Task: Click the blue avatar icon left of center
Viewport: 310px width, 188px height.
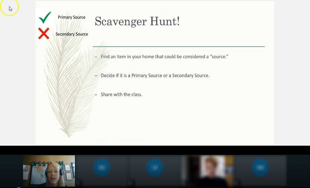Action: coord(102,167)
